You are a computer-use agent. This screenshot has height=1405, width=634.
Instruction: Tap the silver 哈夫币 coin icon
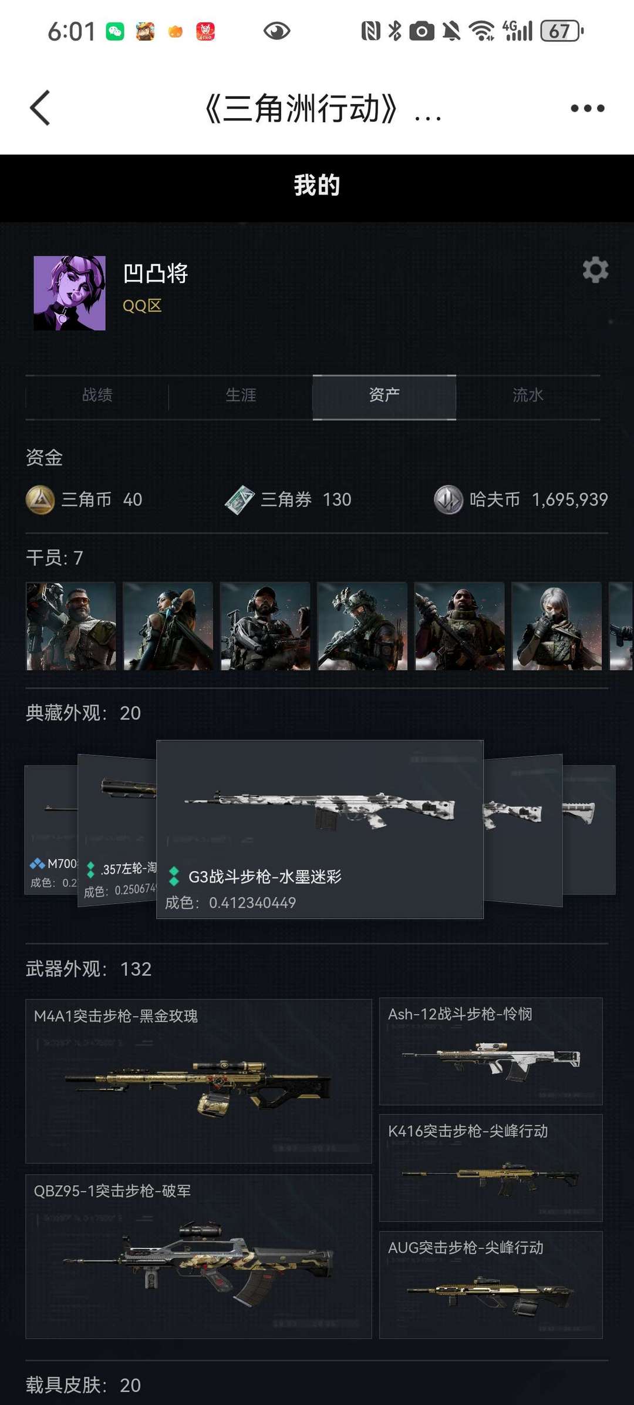coord(448,500)
